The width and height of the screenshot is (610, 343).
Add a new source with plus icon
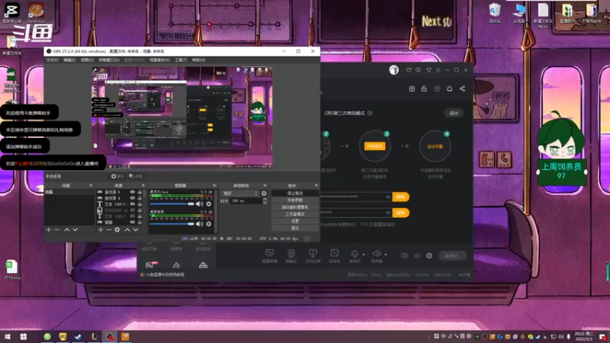click(101, 230)
